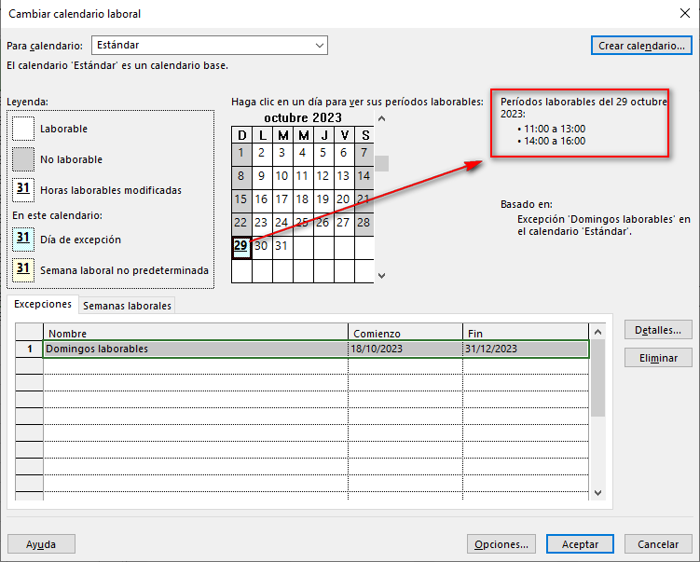The width and height of the screenshot is (700, 562).
Task: Click the Crear calendario button
Action: click(x=642, y=45)
